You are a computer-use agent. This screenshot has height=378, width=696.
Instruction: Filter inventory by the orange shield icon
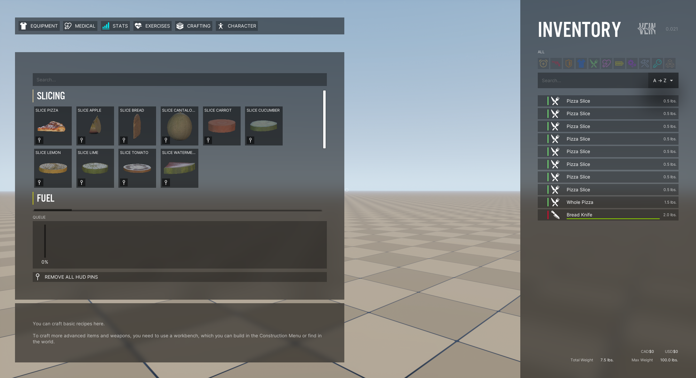pos(569,64)
